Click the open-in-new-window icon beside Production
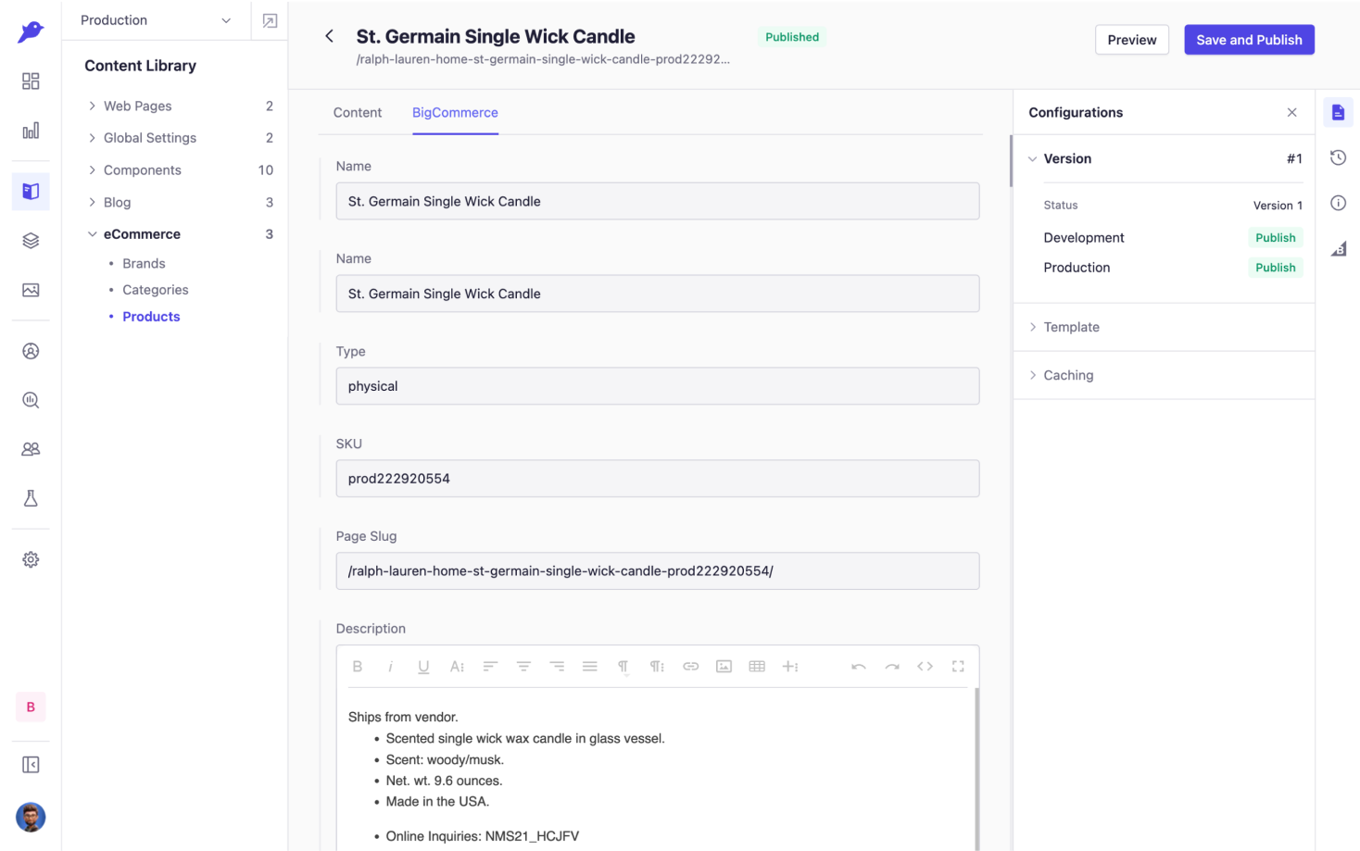This screenshot has width=1360, height=851. [x=270, y=20]
